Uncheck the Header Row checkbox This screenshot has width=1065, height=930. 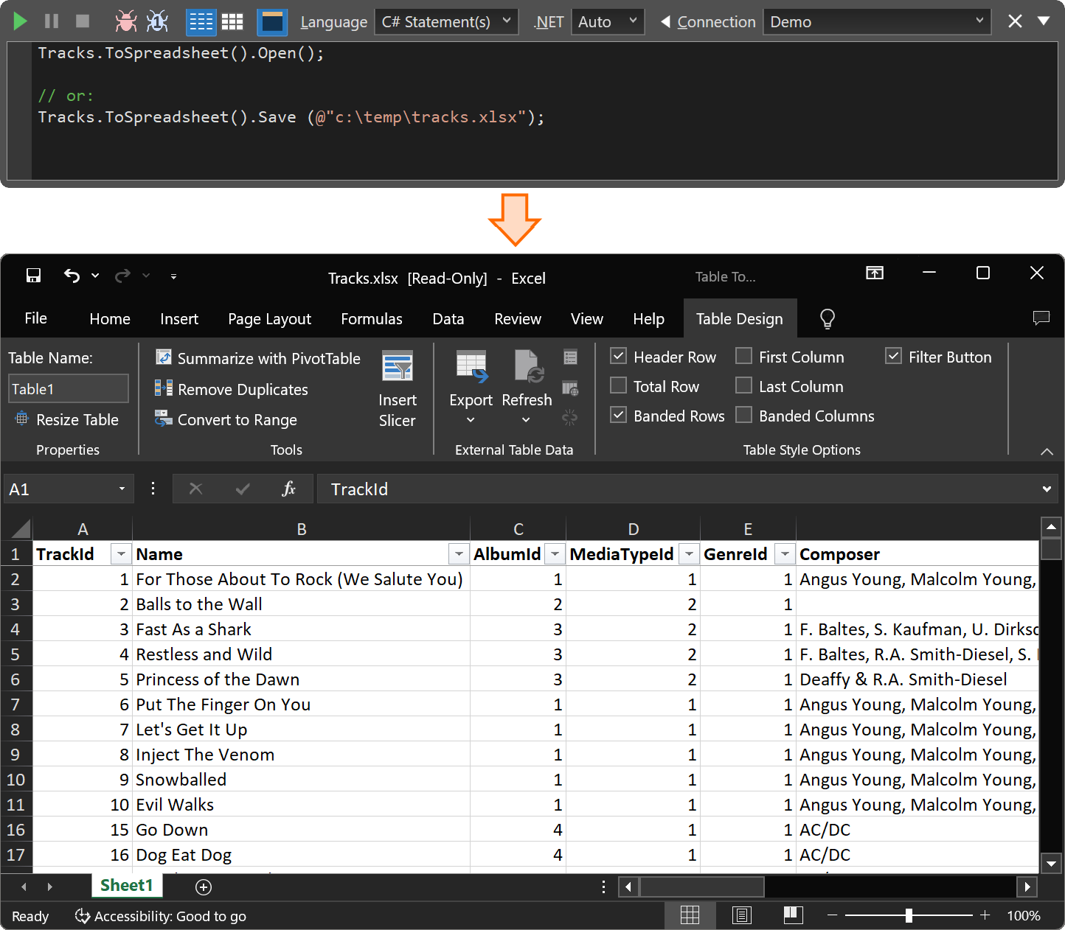pyautogui.click(x=619, y=357)
